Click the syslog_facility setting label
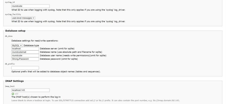The image size is (226, 104). [13, 14]
